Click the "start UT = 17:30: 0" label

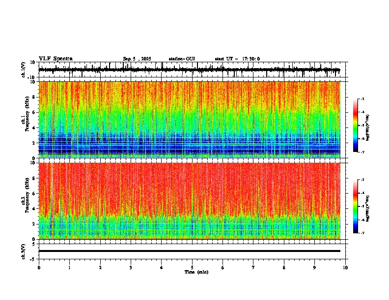pyautogui.click(x=237, y=59)
